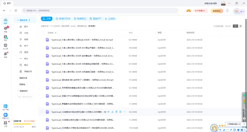Open 消息 (Messages) in the left sidebar
Image resolution: width=247 pixels, height=132 pixels.
coord(6,55)
